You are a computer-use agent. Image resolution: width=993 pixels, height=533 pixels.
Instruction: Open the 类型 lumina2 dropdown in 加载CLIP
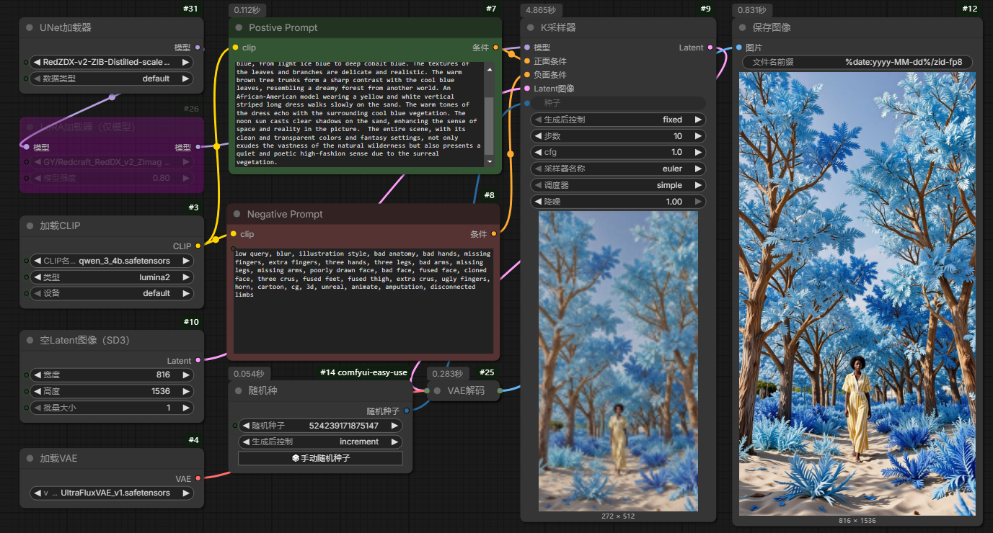(112, 277)
